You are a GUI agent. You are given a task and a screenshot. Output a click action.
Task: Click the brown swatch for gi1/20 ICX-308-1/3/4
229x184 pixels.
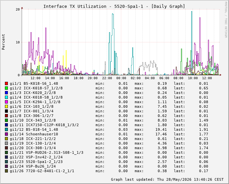[x=6, y=148]
